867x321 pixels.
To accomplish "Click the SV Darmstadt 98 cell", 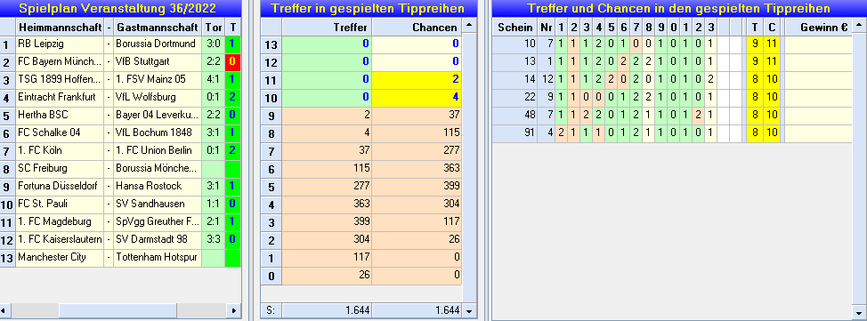I will point(158,239).
